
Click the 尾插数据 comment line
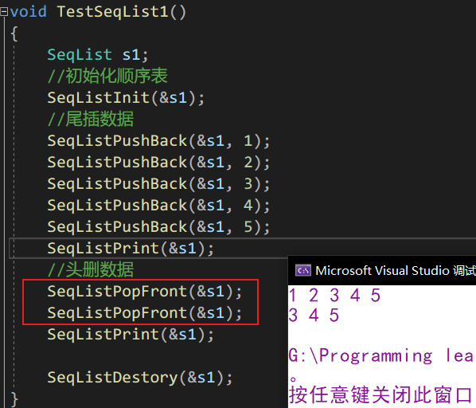pos(91,119)
